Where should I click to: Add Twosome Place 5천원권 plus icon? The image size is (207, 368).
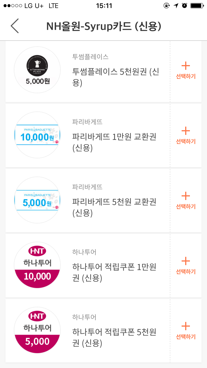186,66
